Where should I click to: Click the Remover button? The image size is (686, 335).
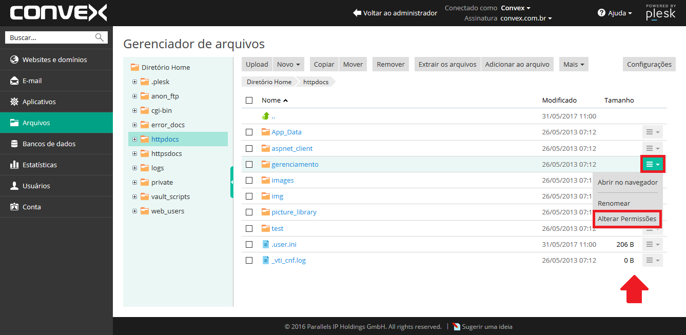391,64
